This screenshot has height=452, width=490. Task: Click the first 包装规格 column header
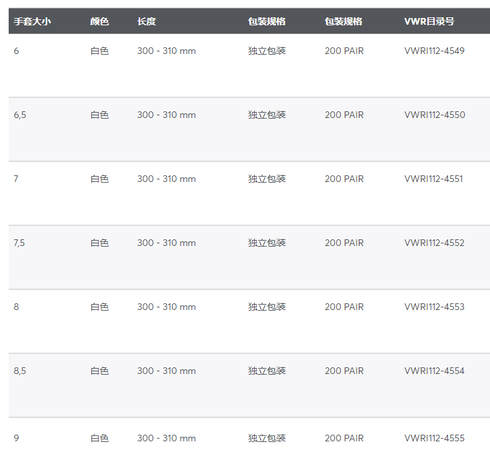(x=267, y=21)
